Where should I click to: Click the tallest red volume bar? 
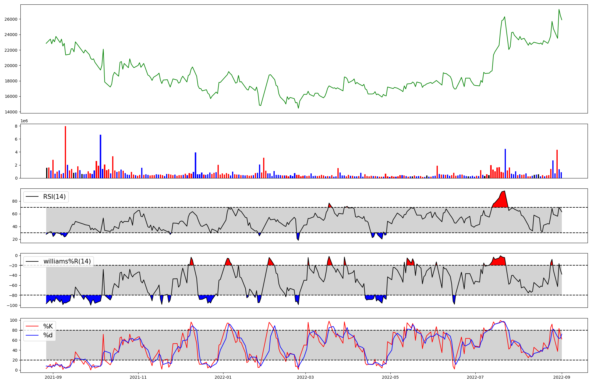point(65,152)
